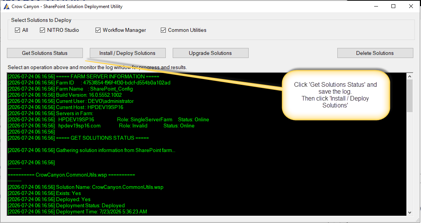Maximize the deployment utility window
421x223 pixels.
393,6
